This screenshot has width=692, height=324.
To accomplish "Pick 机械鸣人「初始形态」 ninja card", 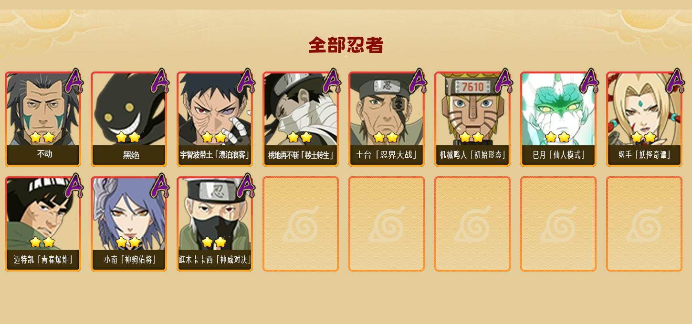I will coord(472,119).
